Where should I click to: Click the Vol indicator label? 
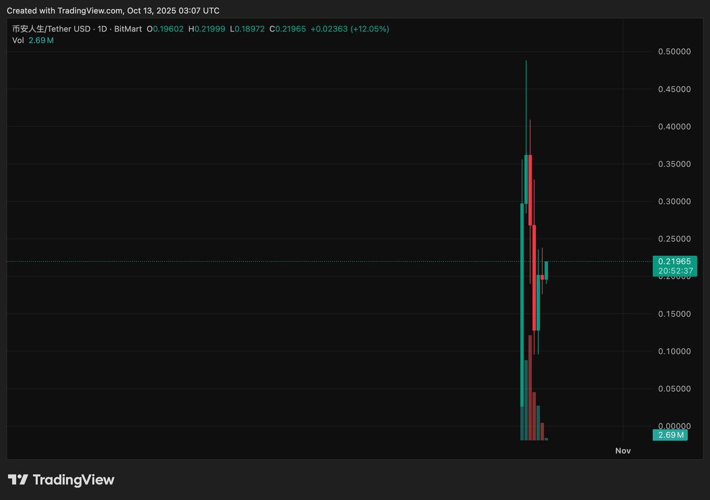click(x=18, y=41)
